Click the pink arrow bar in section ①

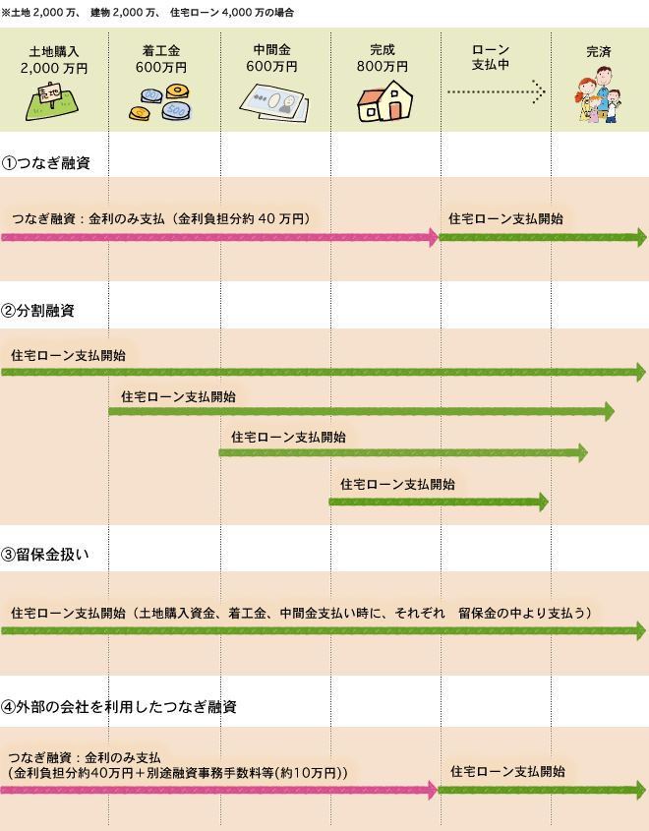point(220,237)
